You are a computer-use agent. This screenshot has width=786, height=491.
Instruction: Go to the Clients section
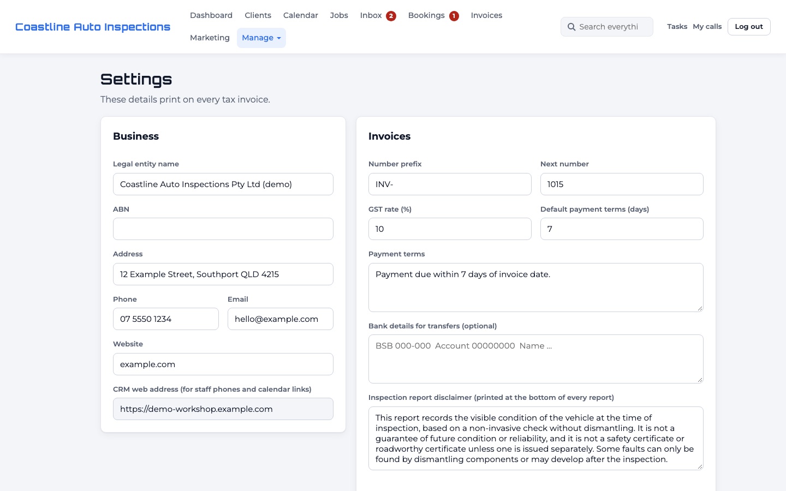click(258, 15)
